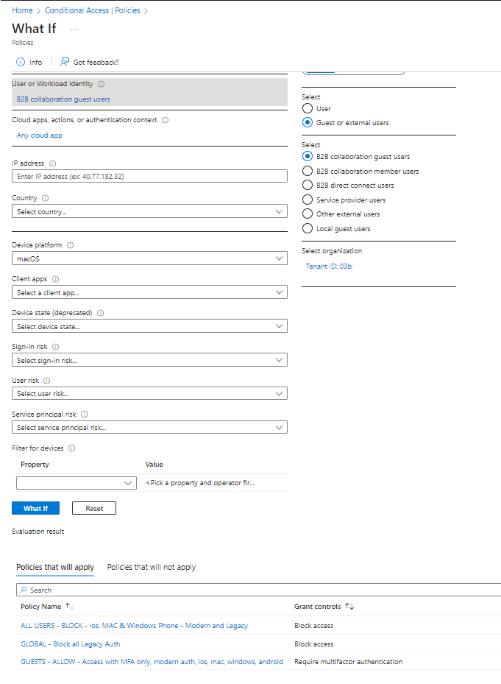Click info icon beside User or Workload identity

102,84
